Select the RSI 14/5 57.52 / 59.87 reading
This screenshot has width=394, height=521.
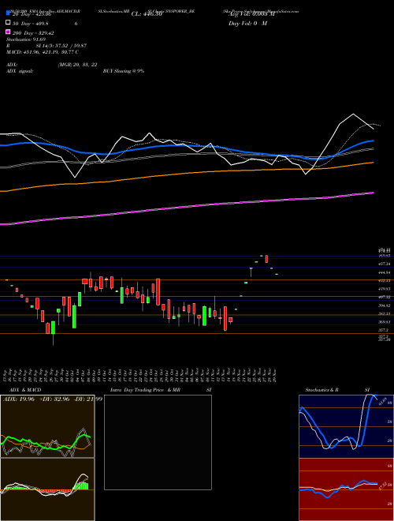pyautogui.click(x=46, y=46)
